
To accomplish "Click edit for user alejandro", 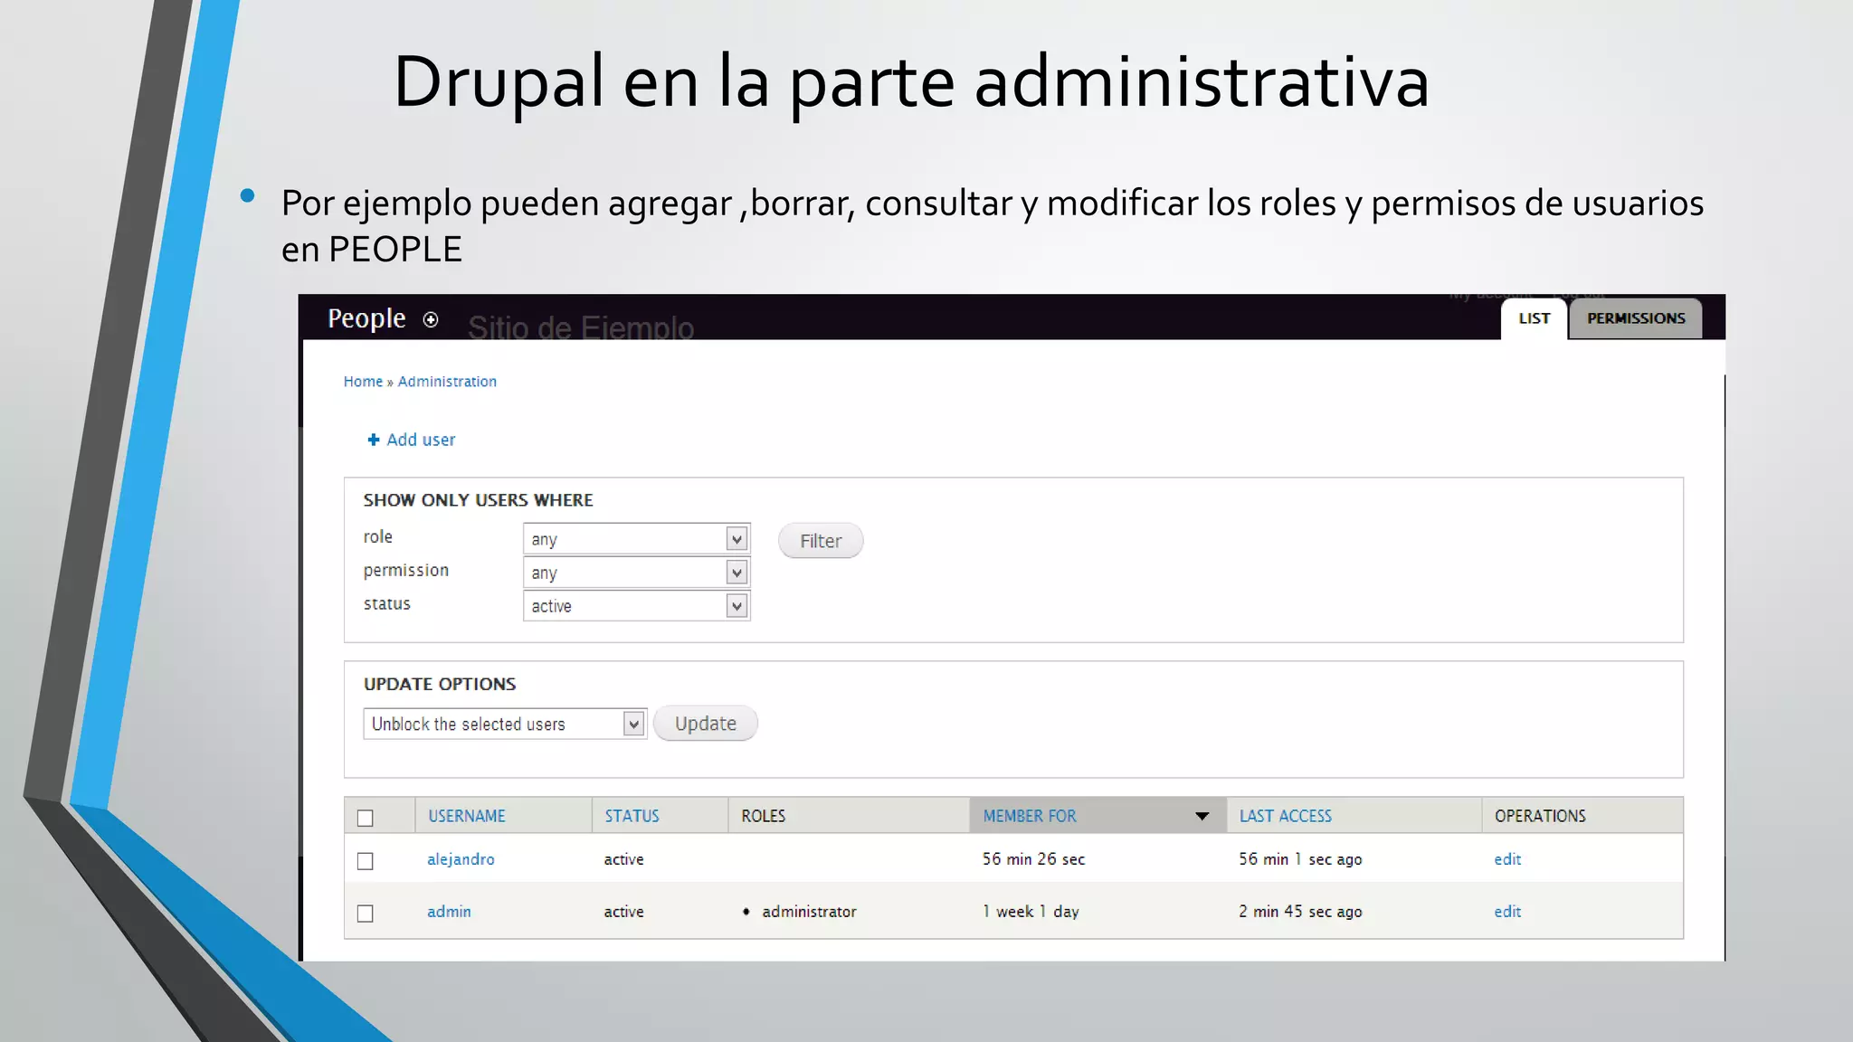I will point(1507,859).
